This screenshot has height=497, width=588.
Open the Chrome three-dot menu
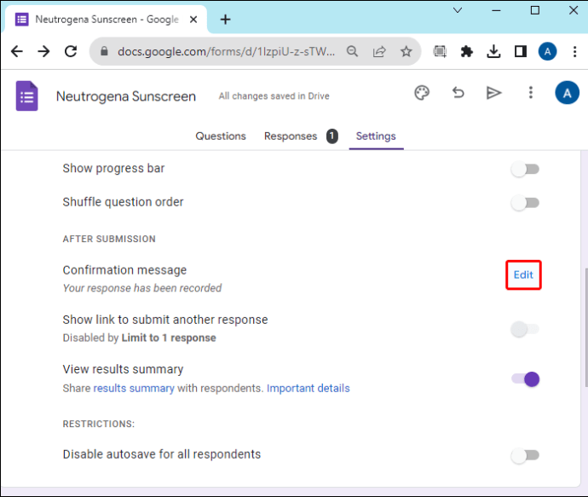click(x=574, y=51)
